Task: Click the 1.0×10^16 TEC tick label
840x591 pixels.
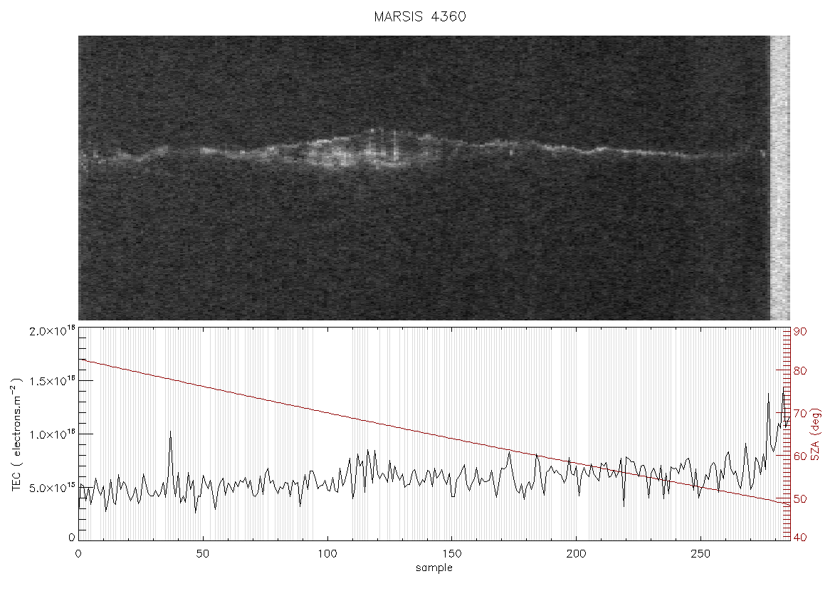Action: click(x=52, y=434)
